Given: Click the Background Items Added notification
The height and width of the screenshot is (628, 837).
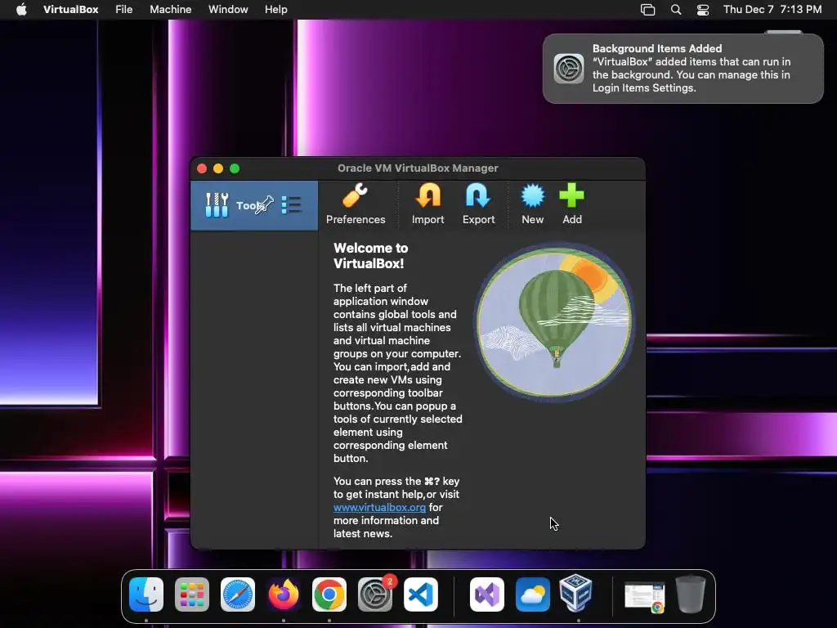Looking at the screenshot, I should 683,69.
